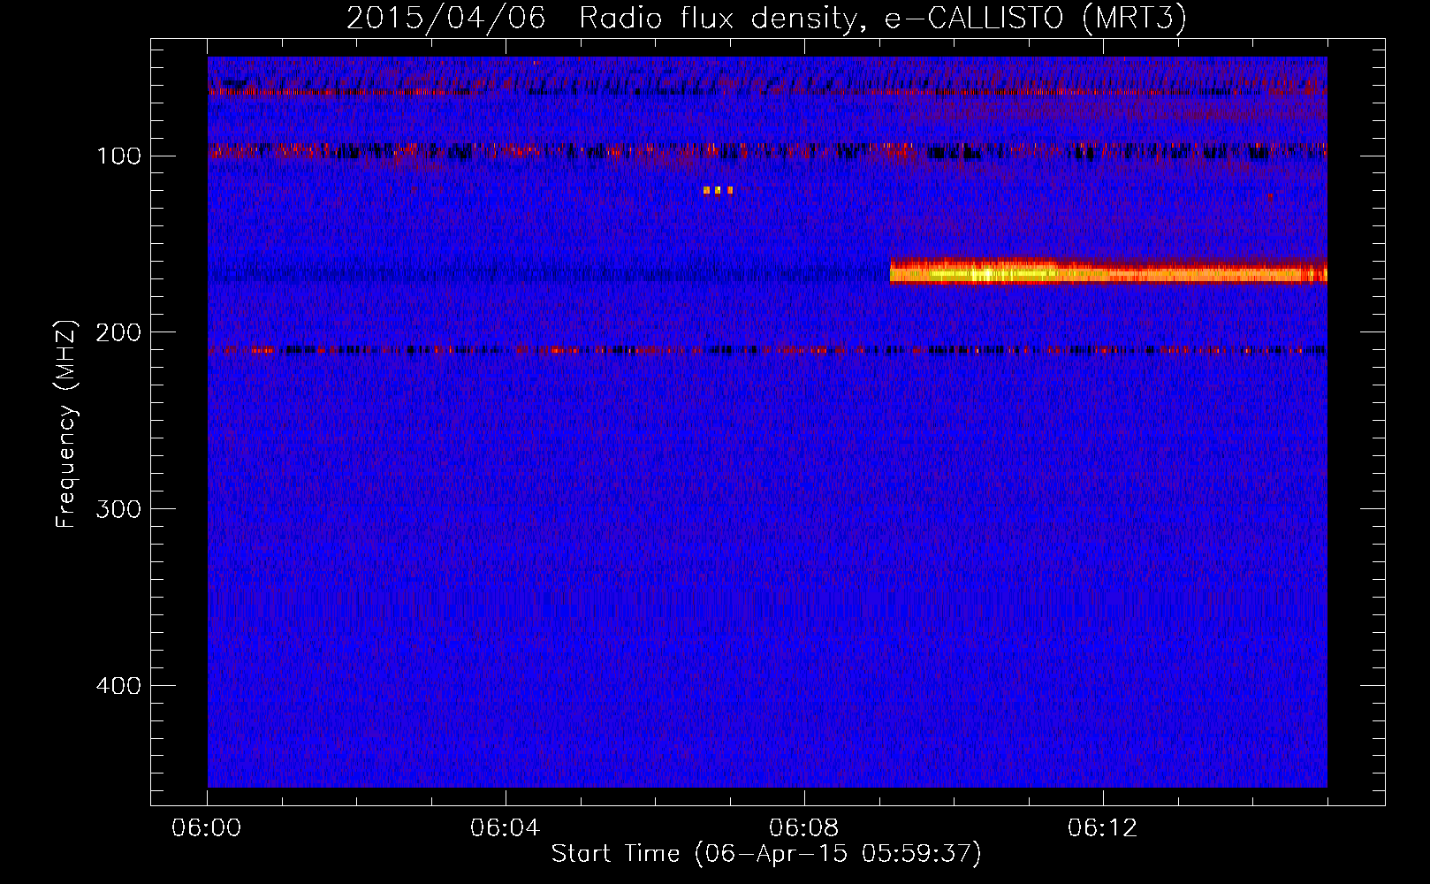Image resolution: width=1430 pixels, height=884 pixels.
Task: Click the bright yellow burst band near 170 MHz
Action: (x=1108, y=271)
